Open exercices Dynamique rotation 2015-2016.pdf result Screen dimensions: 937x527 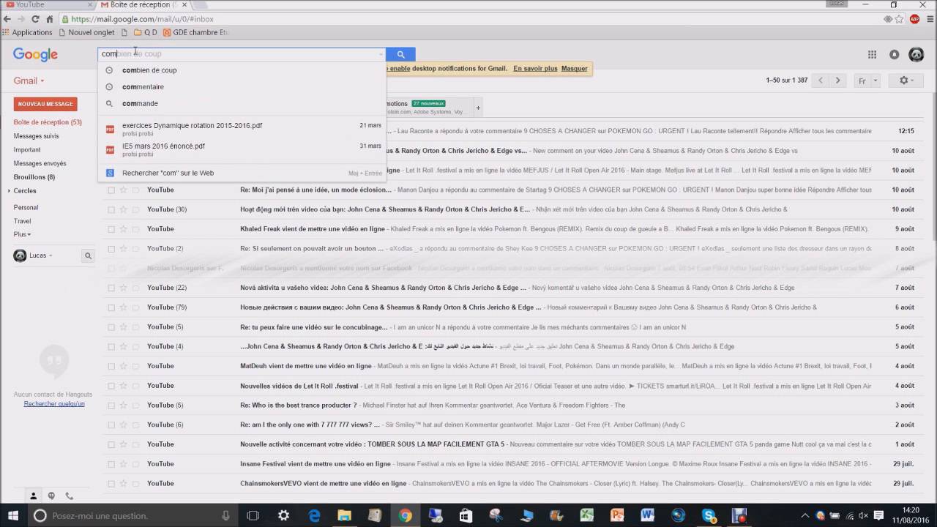[242, 129]
